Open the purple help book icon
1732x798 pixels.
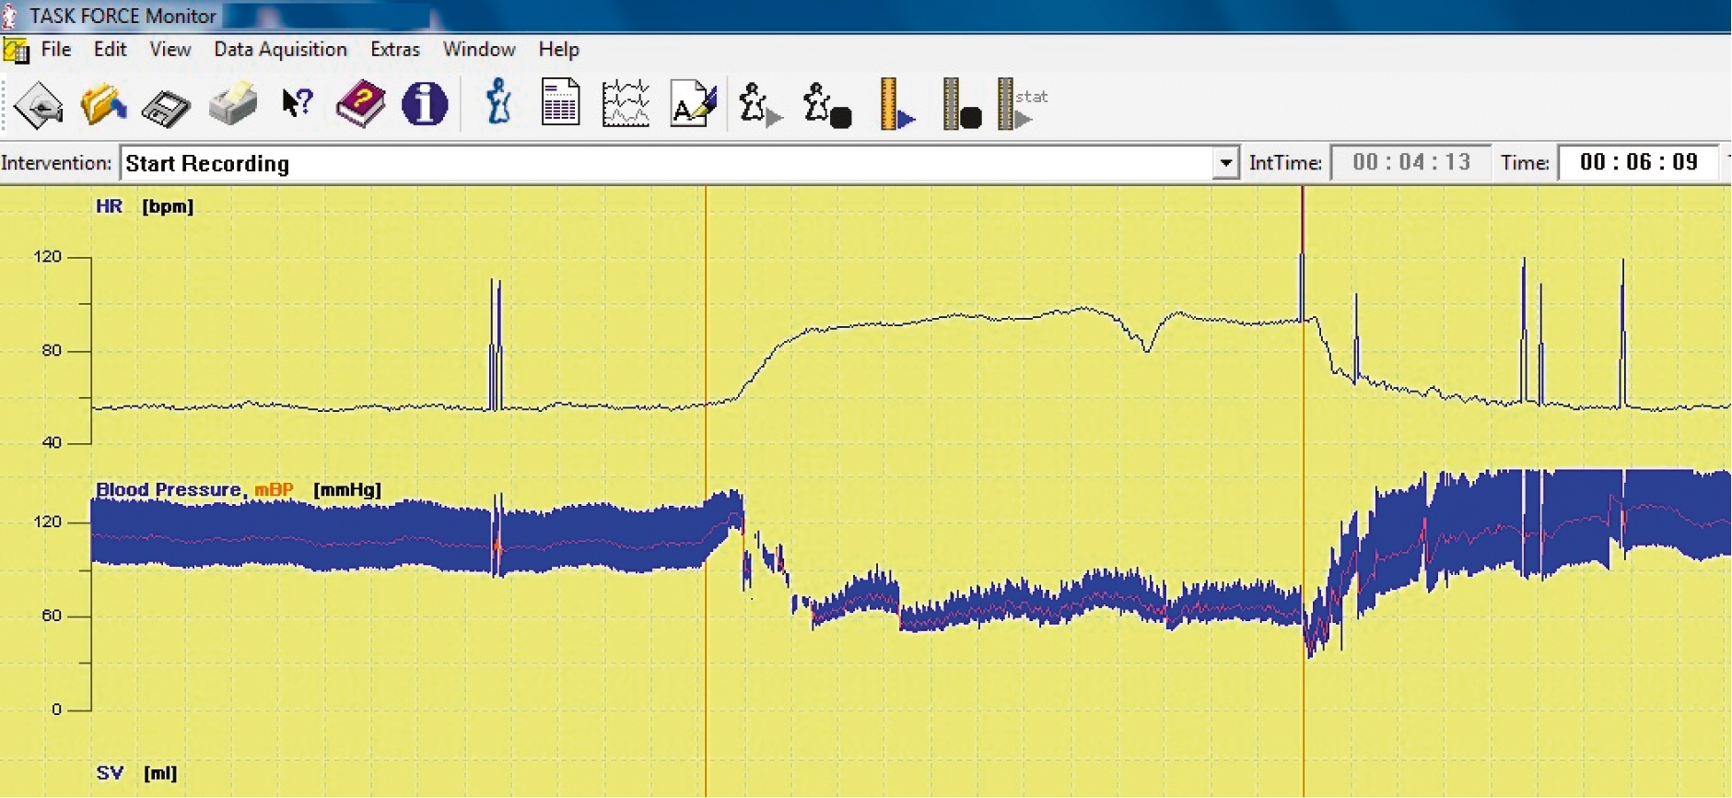(x=360, y=104)
